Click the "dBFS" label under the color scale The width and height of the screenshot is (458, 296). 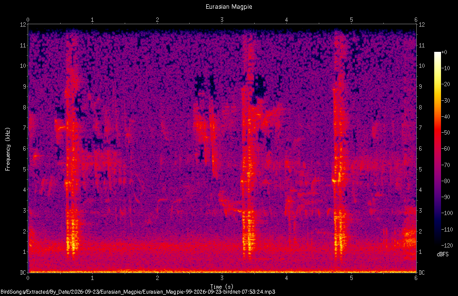[x=442, y=254]
